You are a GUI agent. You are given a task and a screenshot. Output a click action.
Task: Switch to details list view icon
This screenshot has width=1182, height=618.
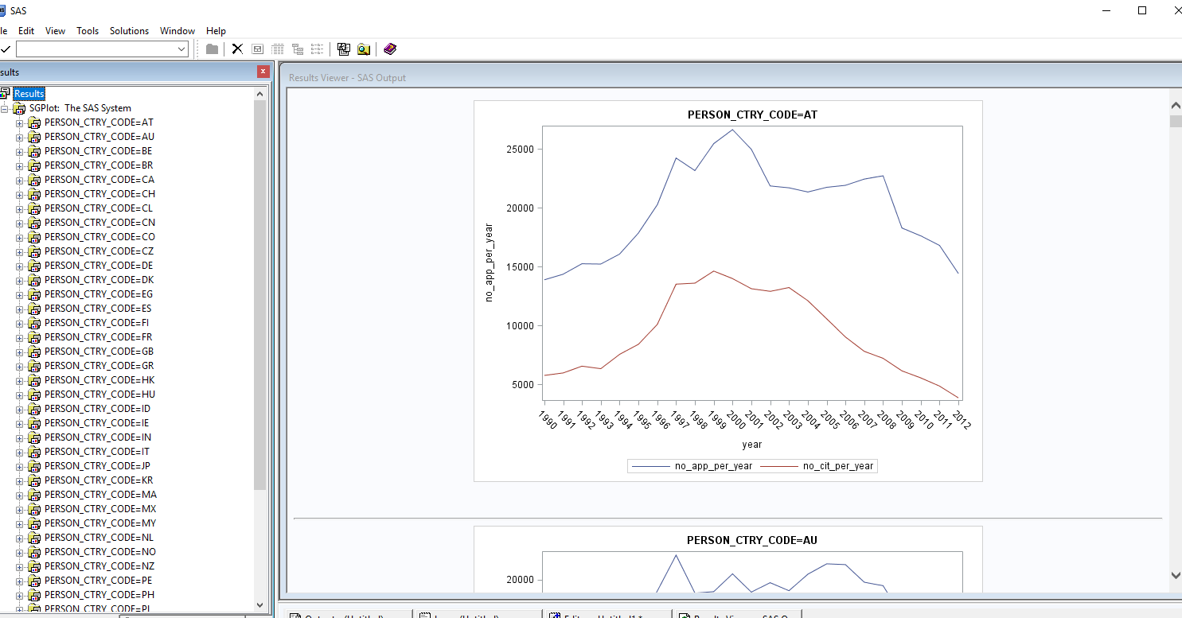(x=278, y=49)
